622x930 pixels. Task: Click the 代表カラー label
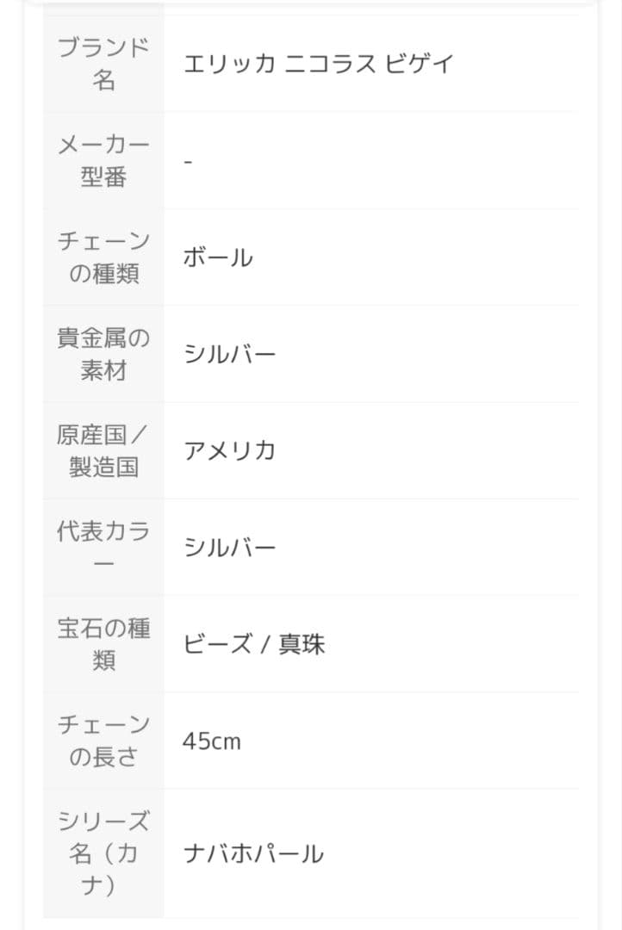click(x=103, y=548)
